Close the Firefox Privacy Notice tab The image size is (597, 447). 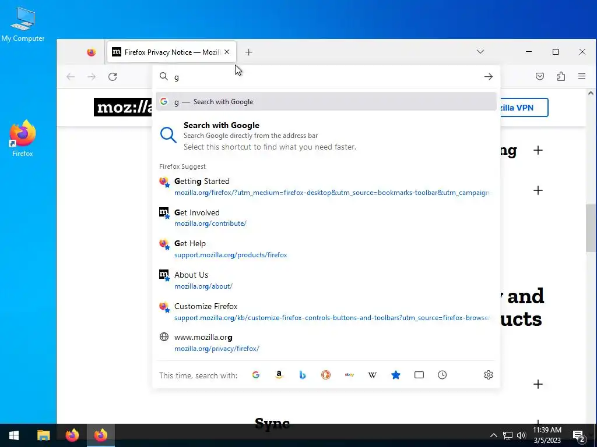(x=227, y=52)
